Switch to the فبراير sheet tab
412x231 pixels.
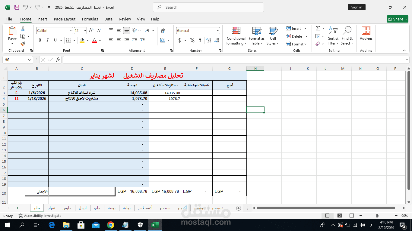[51, 208]
